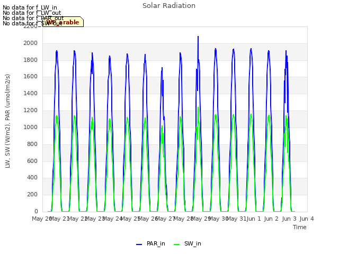Click the 400 y-axis tick label
The width and height of the screenshot is (339, 254).
coord(32,178)
